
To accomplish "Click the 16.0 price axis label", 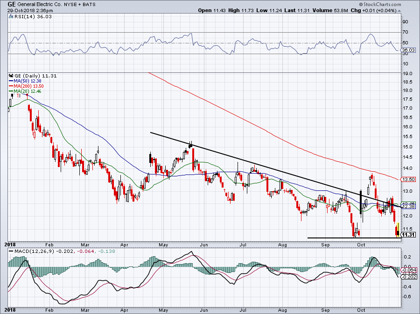I will point(407,126).
